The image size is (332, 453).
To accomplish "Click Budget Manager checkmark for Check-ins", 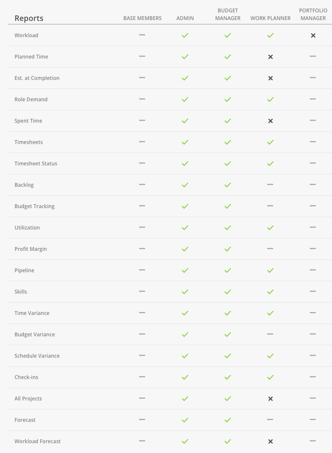I will [x=227, y=377].
